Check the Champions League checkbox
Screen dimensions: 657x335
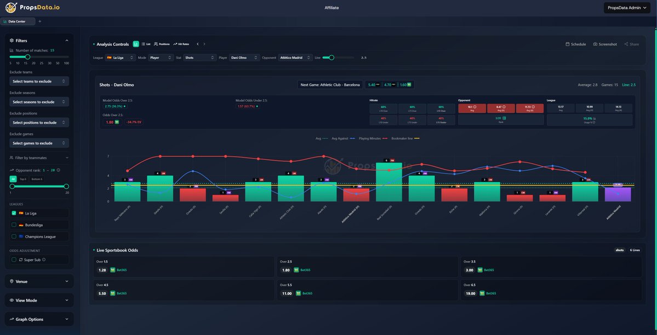click(x=14, y=236)
